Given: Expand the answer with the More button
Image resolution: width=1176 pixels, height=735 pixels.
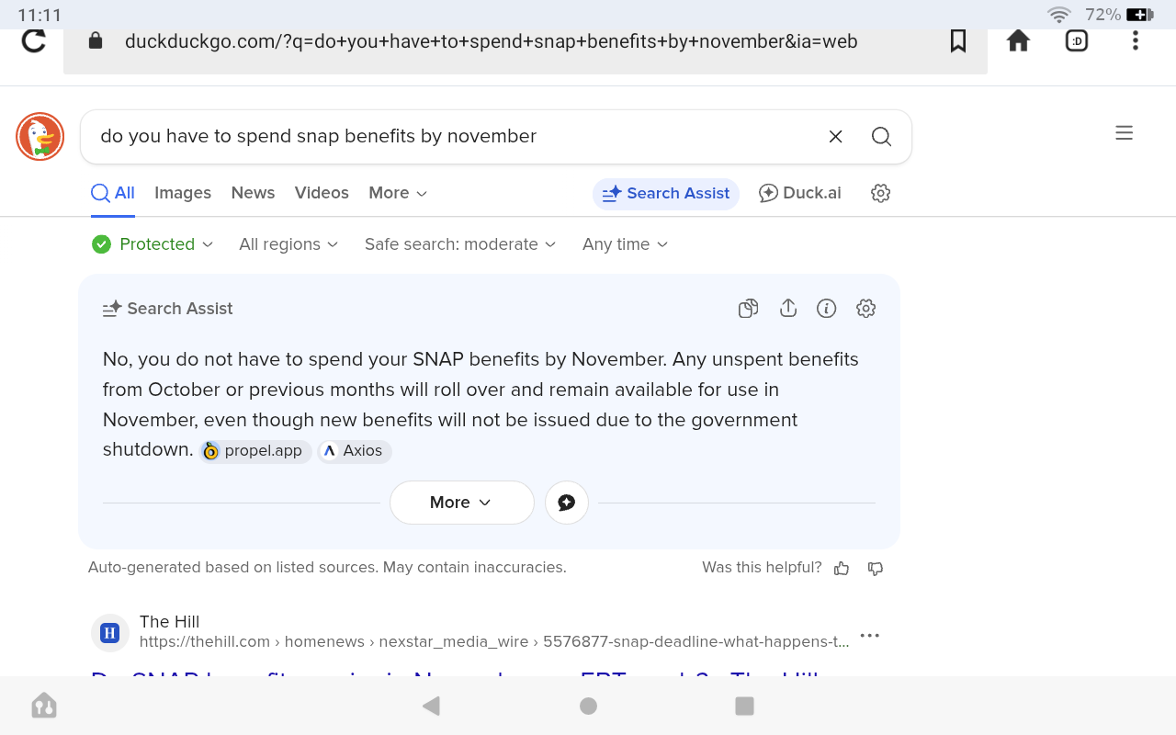Looking at the screenshot, I should pos(461,503).
